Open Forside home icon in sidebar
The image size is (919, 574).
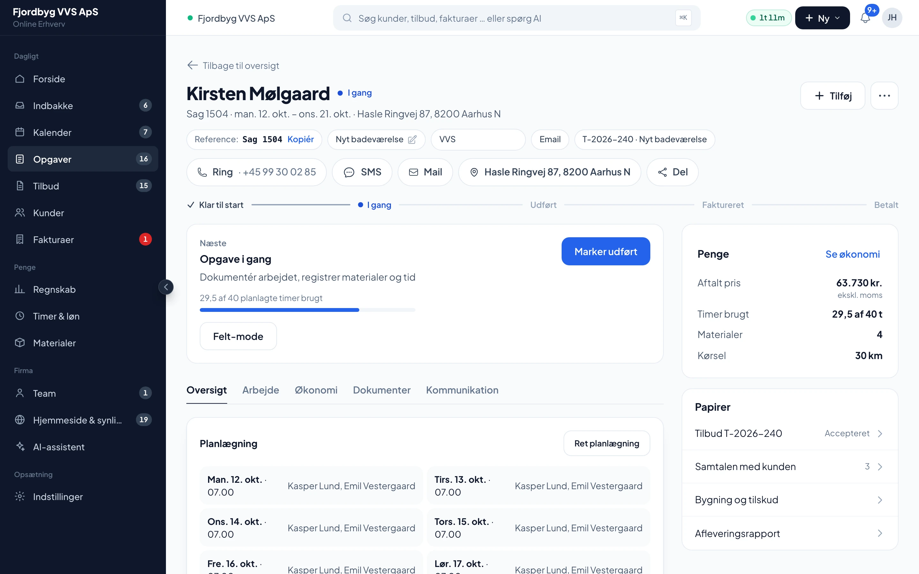[20, 79]
